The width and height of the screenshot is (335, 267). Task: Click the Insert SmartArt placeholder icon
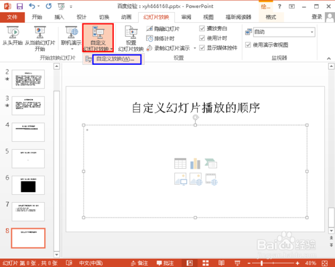(211, 163)
